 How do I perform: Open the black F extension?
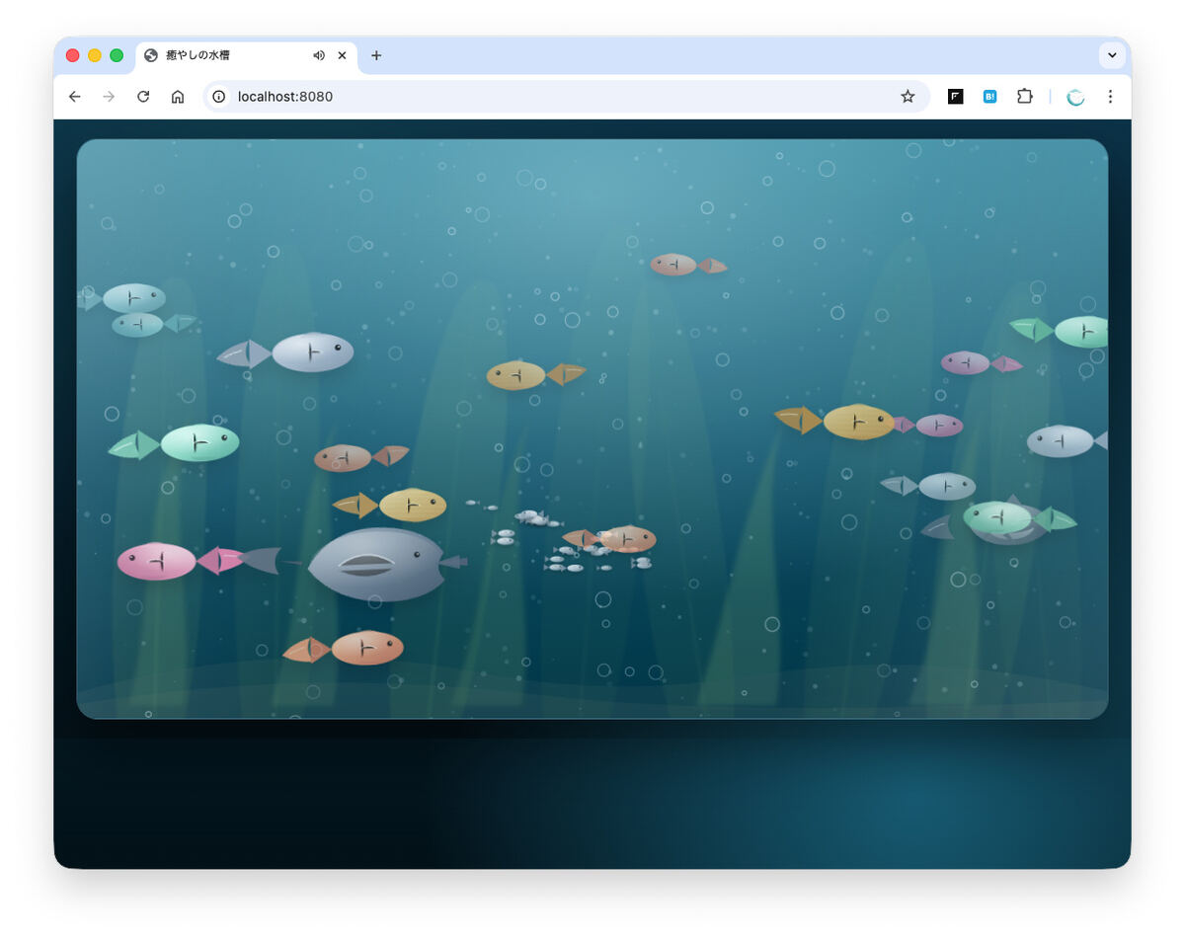tap(955, 97)
